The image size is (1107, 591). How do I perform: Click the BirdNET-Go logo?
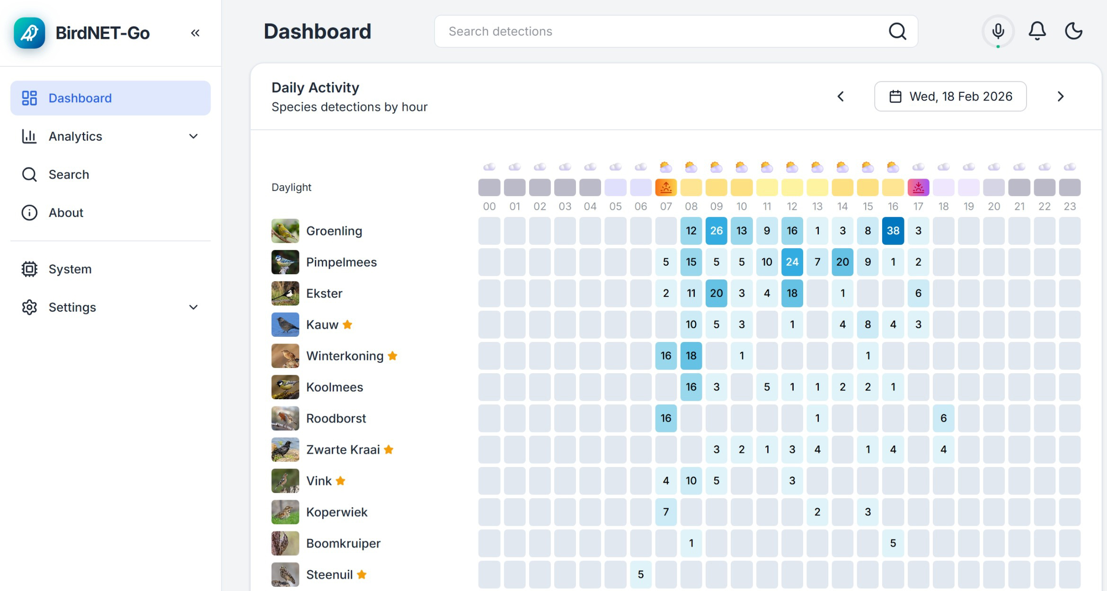pos(29,32)
